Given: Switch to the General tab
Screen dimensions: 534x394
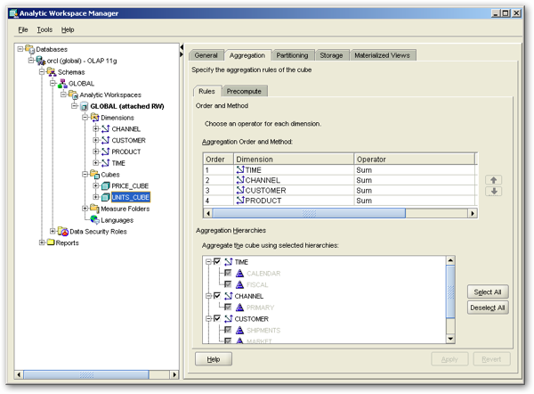Looking at the screenshot, I should 206,55.
